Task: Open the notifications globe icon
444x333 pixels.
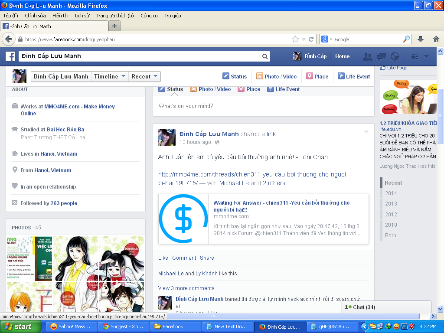Action: point(395,57)
